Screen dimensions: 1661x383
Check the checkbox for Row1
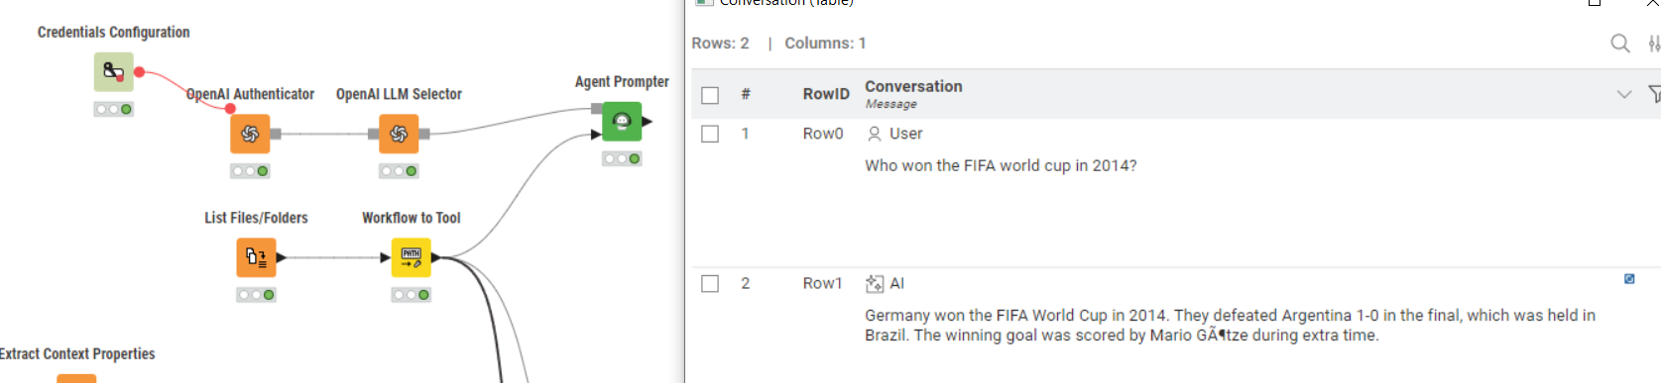[x=710, y=283]
